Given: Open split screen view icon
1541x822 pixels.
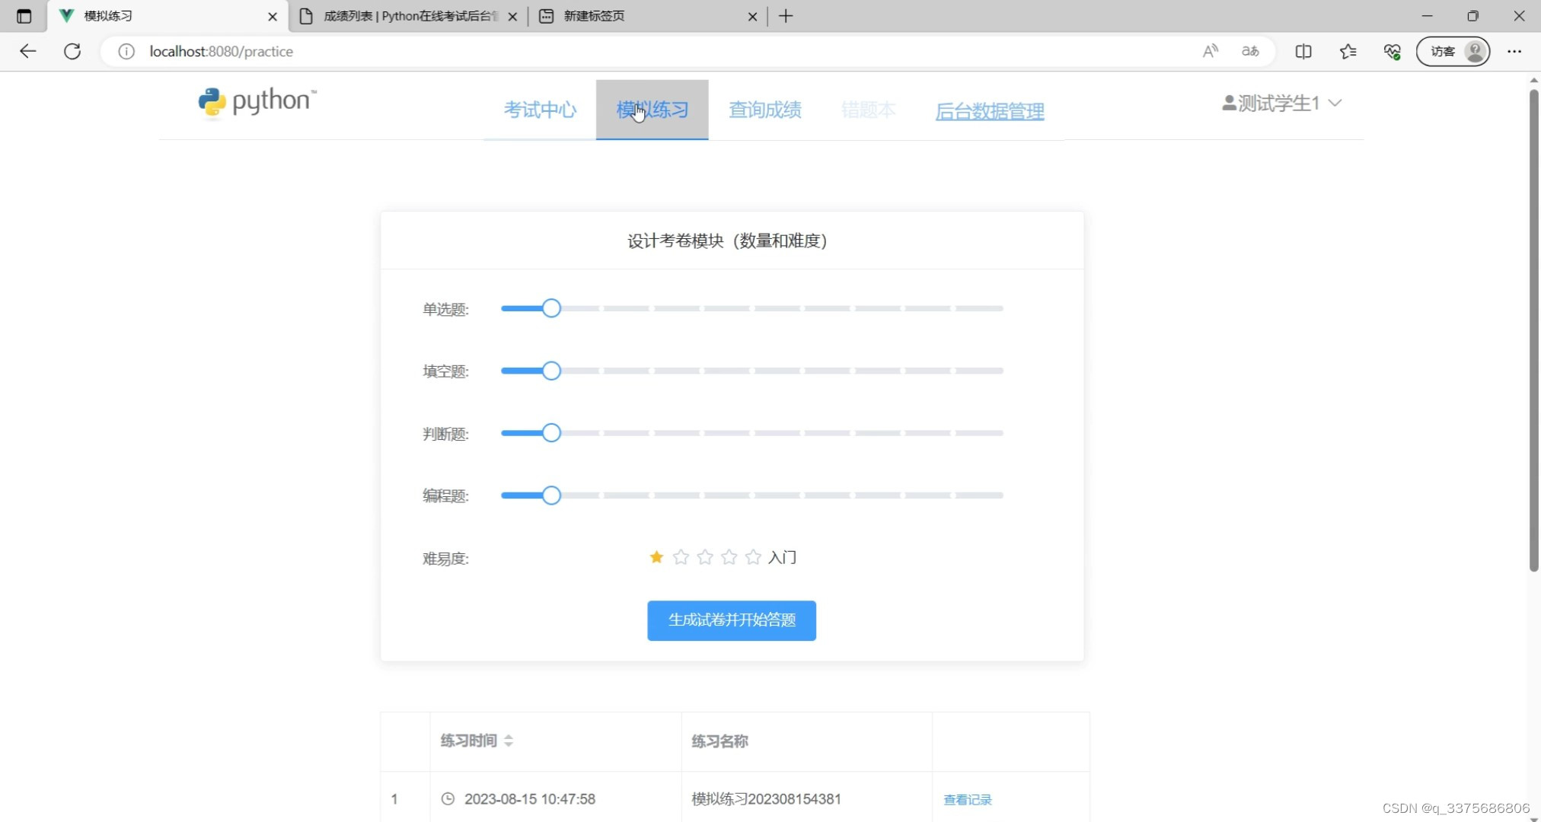Looking at the screenshot, I should 1303,51.
